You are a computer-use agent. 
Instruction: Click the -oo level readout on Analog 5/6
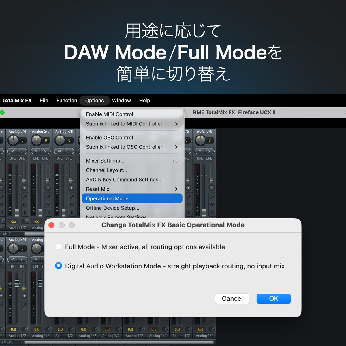37,221
